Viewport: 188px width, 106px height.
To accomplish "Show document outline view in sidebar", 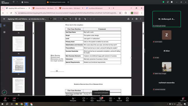I will (x=4, y=32).
